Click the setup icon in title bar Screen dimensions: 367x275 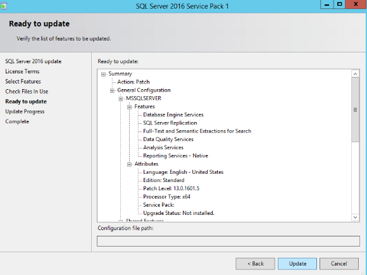pos(3,6)
